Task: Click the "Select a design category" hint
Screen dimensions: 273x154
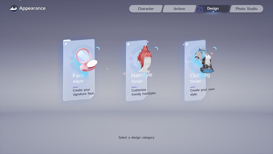Action: (x=136, y=137)
